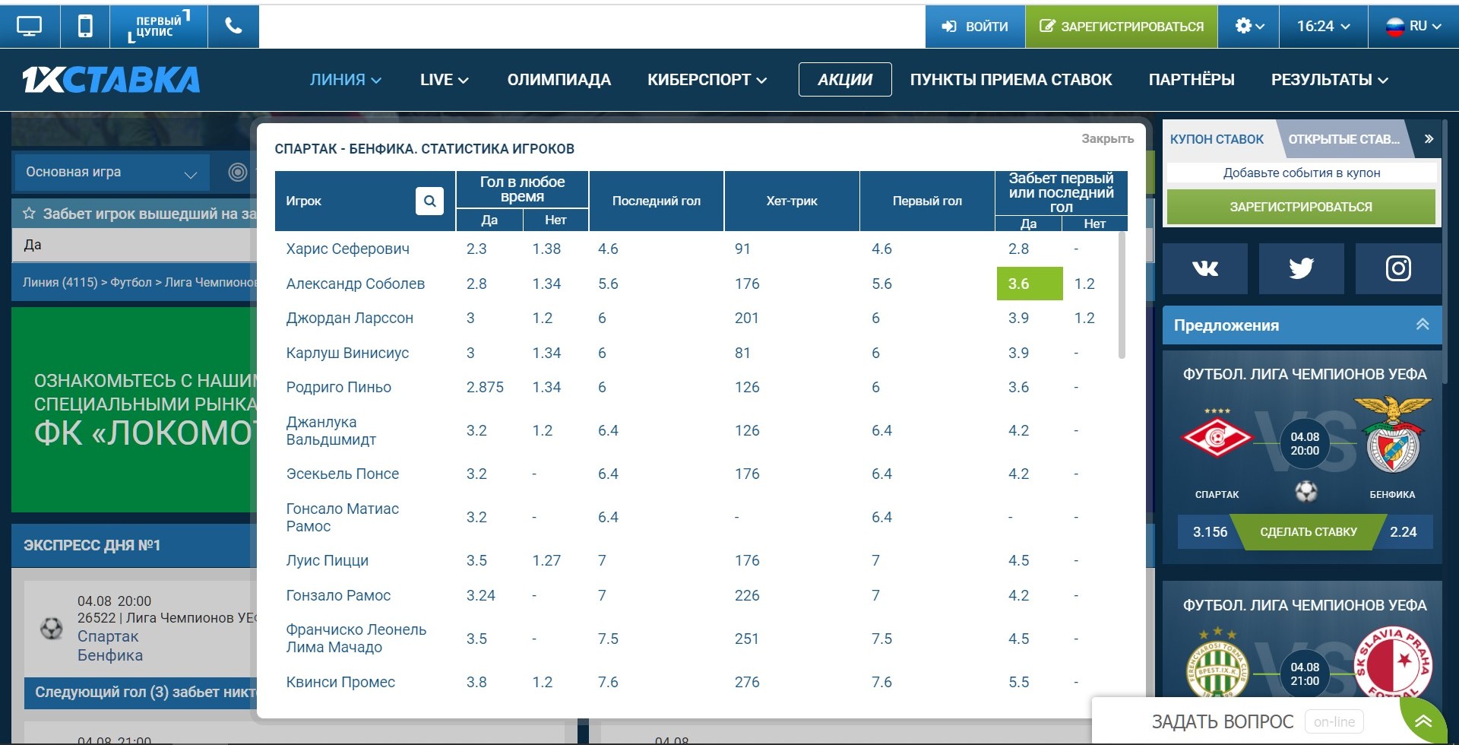This screenshot has width=1459, height=745.
Task: Click Джордан Ларссон first or last Нет 1.2
Action: pos(1084,319)
